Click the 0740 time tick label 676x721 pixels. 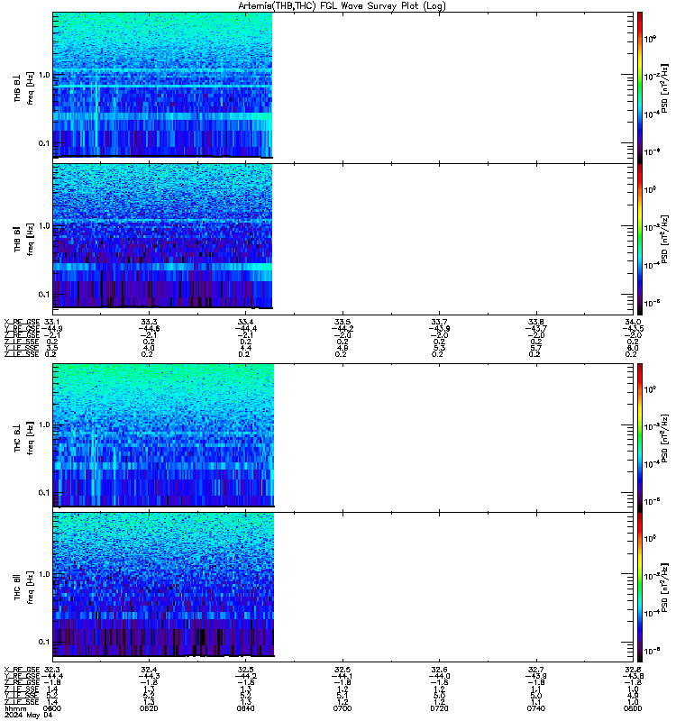535,708
